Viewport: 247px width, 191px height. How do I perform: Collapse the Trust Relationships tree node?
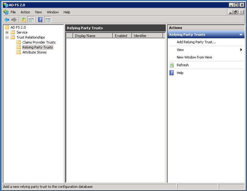[7, 37]
